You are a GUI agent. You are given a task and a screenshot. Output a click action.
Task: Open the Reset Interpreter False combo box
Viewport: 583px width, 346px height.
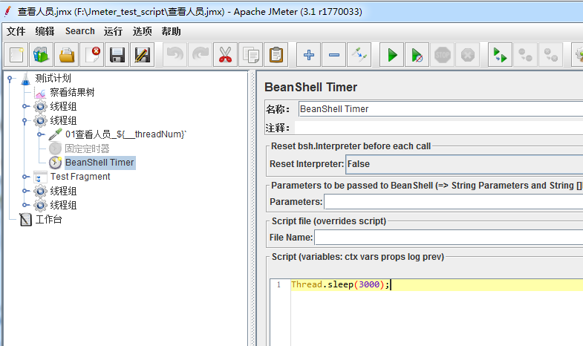[464, 164]
